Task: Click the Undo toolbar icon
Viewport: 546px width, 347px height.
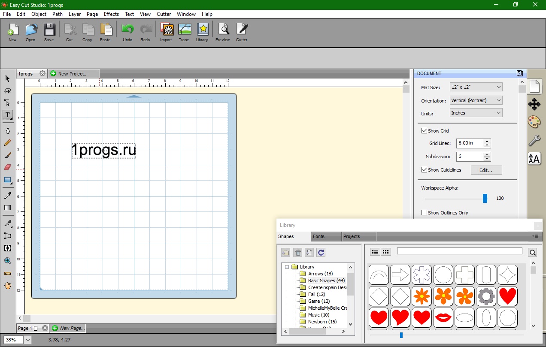Action: click(x=127, y=32)
